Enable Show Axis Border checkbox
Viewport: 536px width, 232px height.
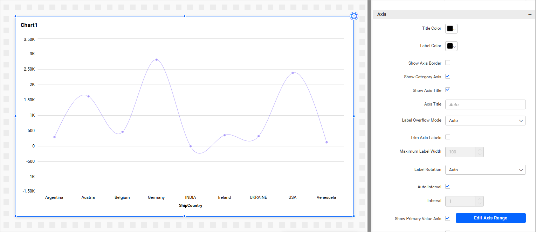[x=447, y=63]
